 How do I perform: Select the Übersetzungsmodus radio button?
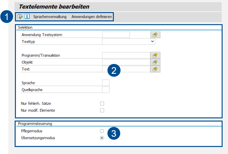[x=102, y=138]
